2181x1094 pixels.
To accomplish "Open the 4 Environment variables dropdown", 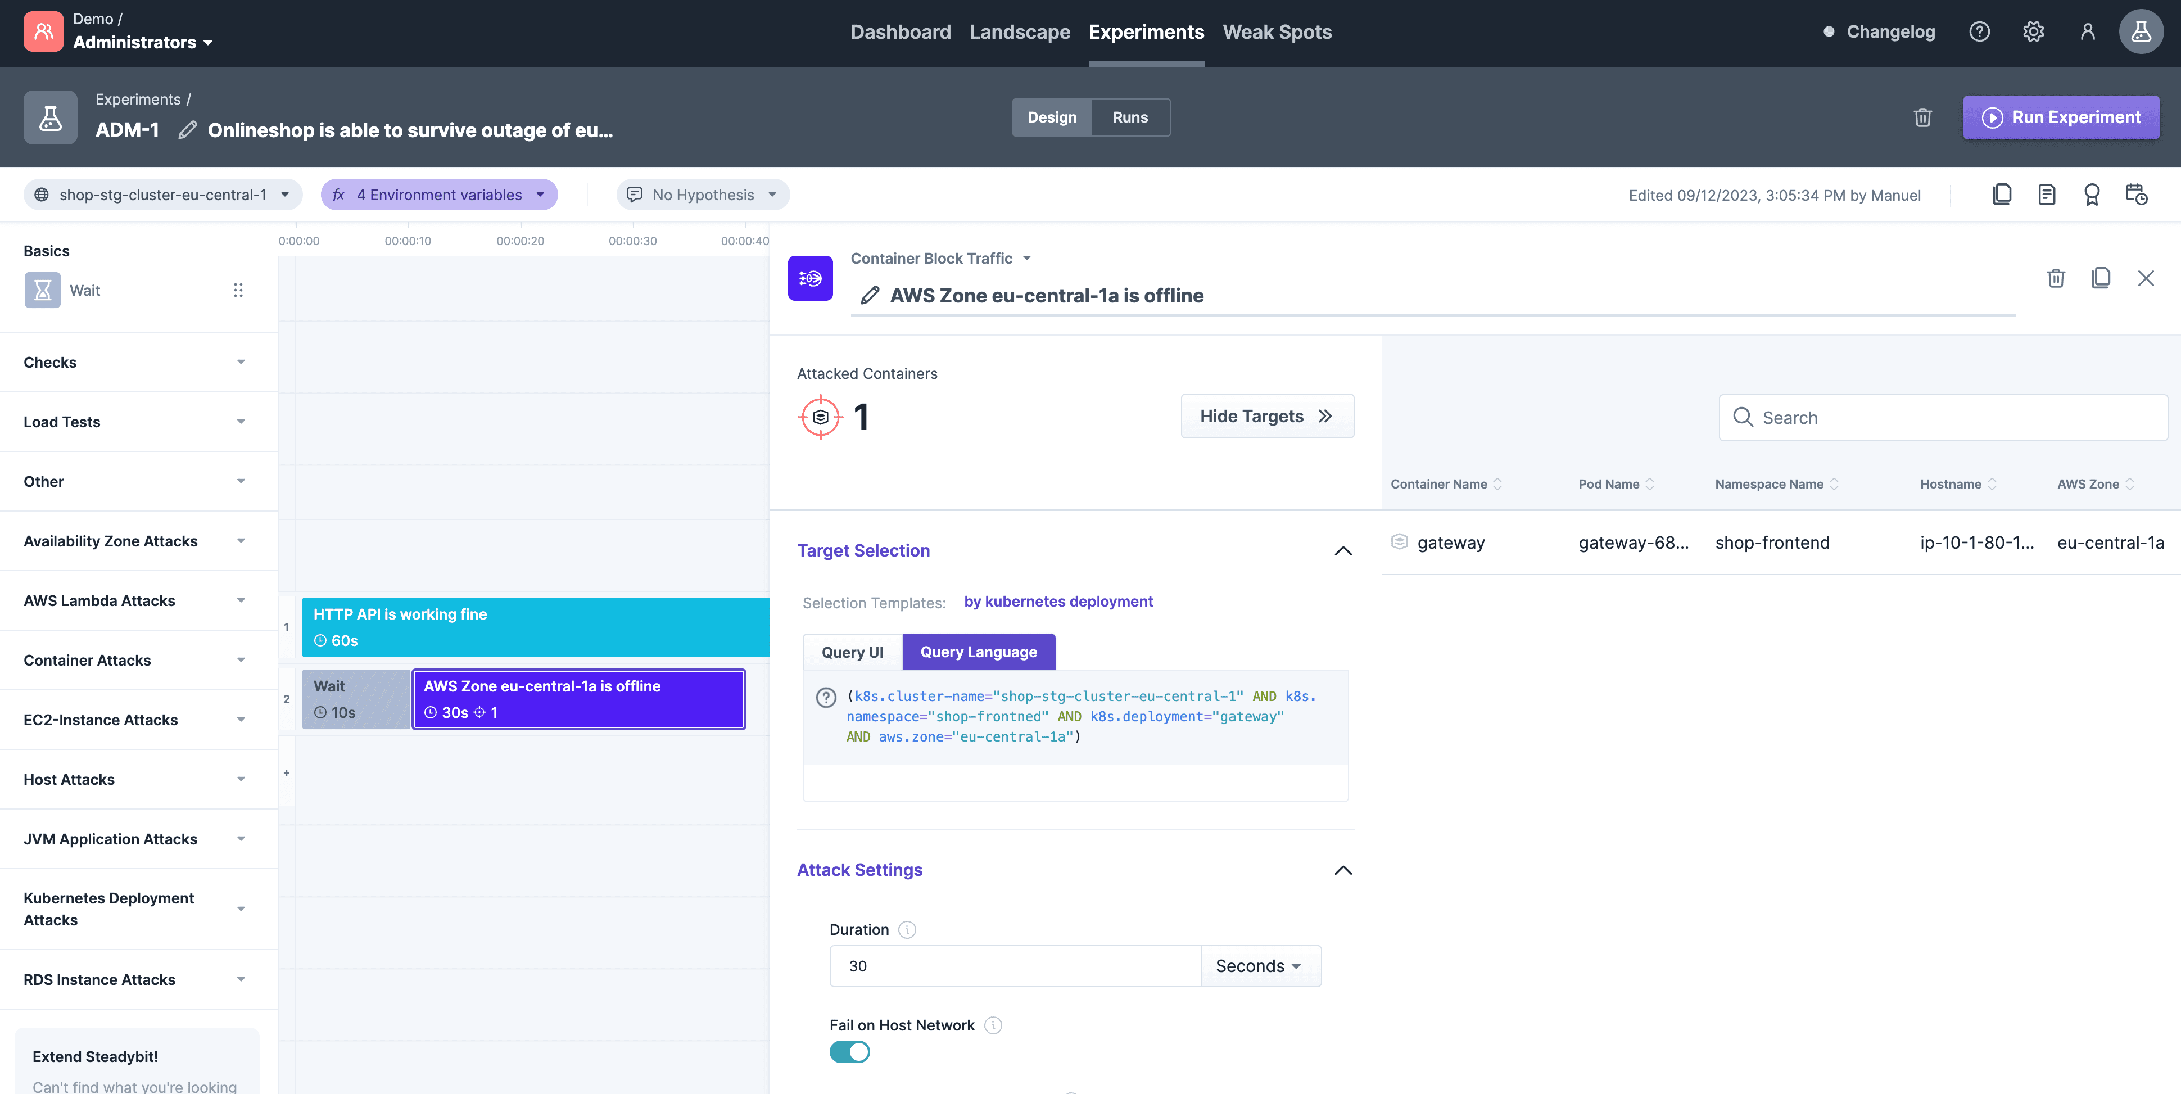I will (x=438, y=195).
